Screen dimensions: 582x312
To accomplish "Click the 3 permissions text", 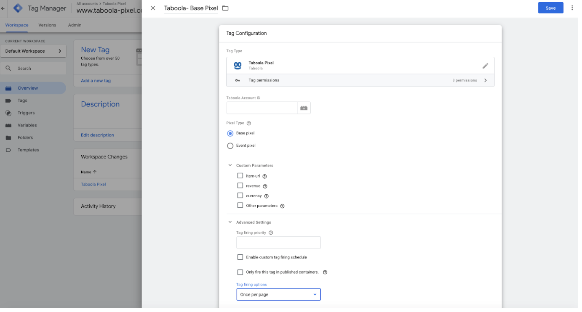I will tap(465, 80).
